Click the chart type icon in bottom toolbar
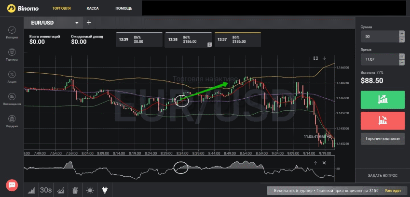410x197 pixels. click(x=32, y=190)
